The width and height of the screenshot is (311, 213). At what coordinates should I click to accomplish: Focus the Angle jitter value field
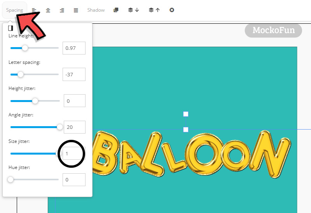coord(75,127)
